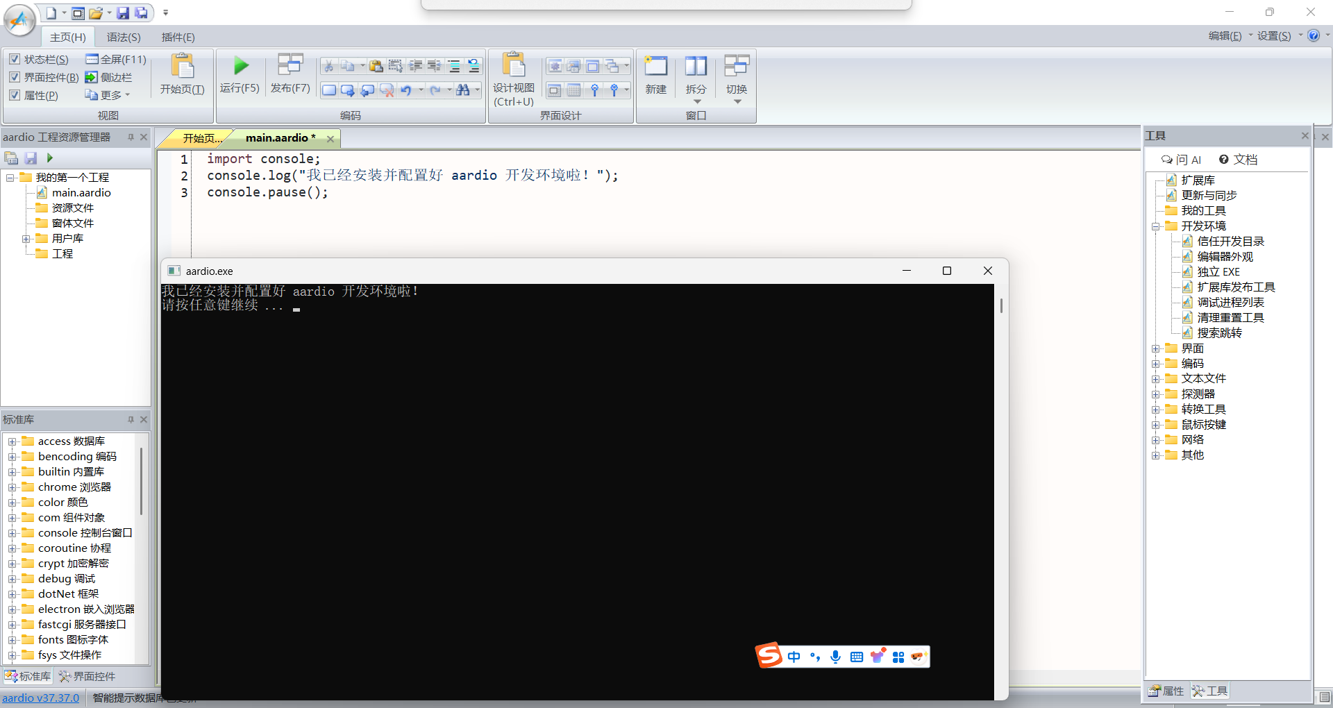Screen dimensions: 1333x708
Task: Expand the 界面 tools folder
Action: click(x=1155, y=348)
